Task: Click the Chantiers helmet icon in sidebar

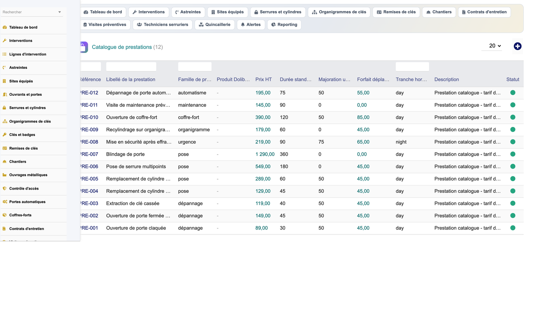Action: [4, 162]
